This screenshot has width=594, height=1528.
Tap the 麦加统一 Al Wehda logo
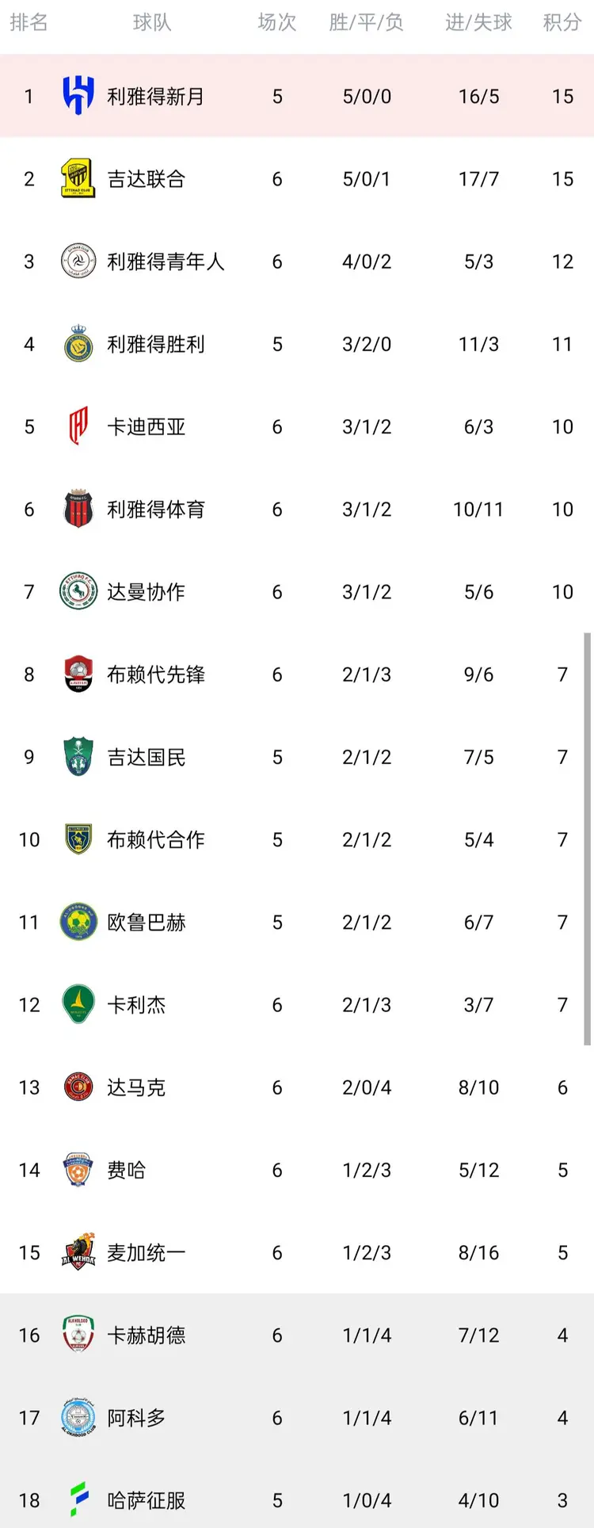coord(78,1252)
